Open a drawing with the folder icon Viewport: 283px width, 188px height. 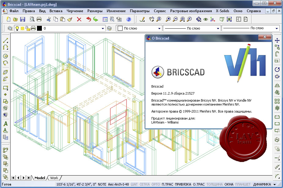coord(15,19)
